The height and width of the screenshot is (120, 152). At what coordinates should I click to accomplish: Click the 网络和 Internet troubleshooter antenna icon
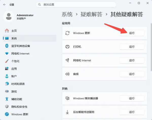pos(67,60)
